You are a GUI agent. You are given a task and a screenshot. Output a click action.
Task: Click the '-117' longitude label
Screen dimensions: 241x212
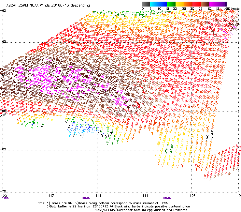pos(50,196)
